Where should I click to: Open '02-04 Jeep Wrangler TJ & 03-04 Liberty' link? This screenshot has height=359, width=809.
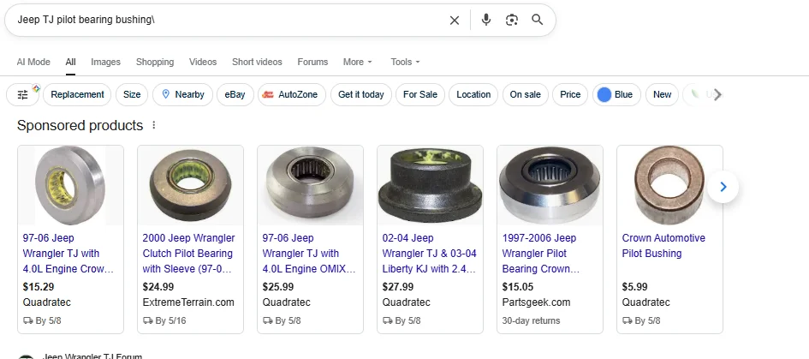[429, 254]
